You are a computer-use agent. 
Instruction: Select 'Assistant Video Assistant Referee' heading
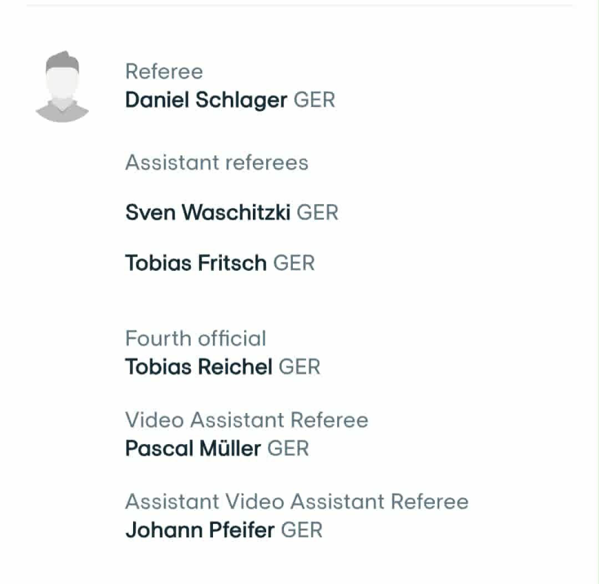(x=297, y=501)
